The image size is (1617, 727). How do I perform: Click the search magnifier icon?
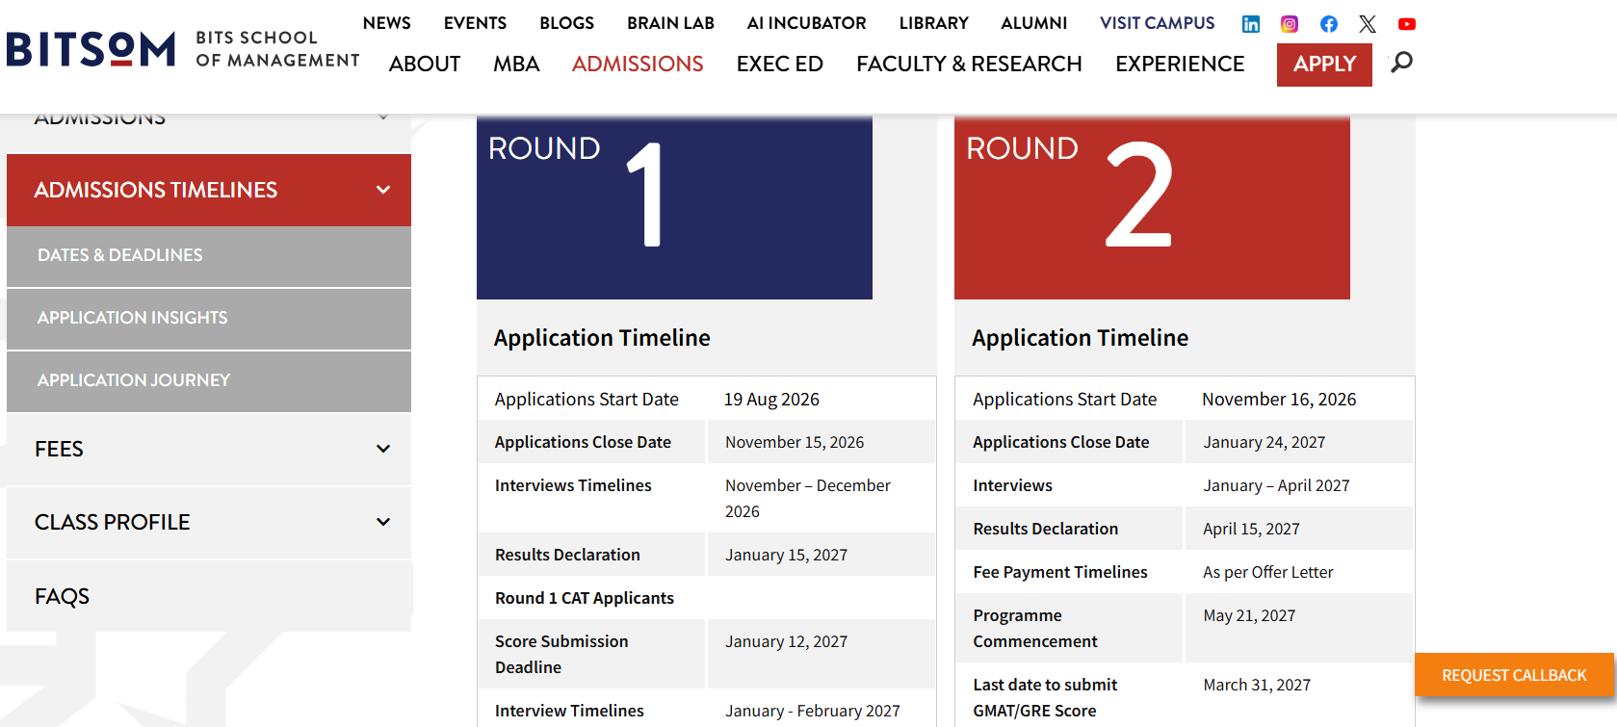coord(1402,63)
